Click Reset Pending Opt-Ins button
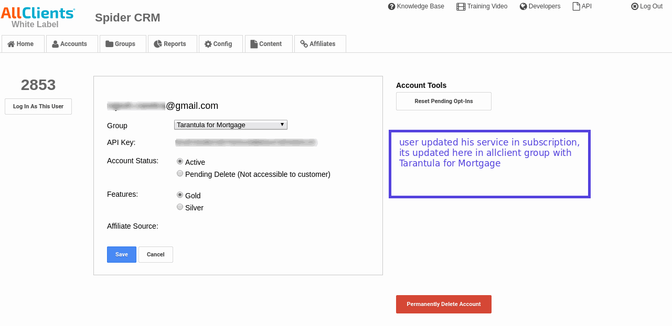This screenshot has height=326, width=672. pos(444,101)
